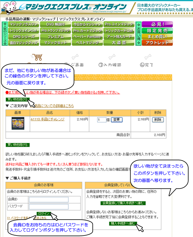Screen dimensions: 193x237
Task: Click the パスワード input field
Action: click(49, 206)
